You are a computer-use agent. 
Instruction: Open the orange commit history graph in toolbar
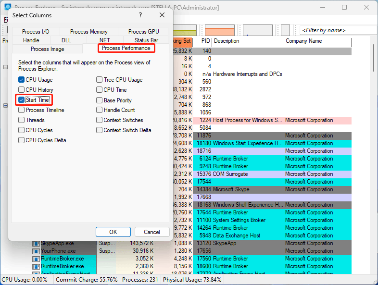tap(220, 30)
